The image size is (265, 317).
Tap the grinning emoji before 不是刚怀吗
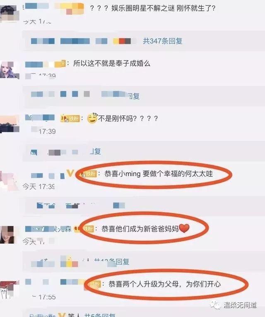click(x=92, y=118)
